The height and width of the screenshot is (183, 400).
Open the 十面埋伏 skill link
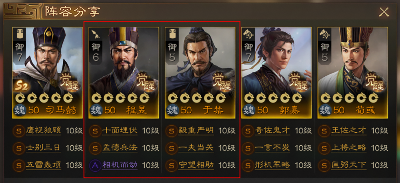[120, 131]
